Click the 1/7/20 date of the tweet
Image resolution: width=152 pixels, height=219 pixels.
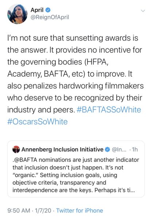[43, 211]
